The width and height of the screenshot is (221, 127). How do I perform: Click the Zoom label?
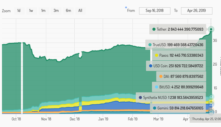tap(6, 11)
